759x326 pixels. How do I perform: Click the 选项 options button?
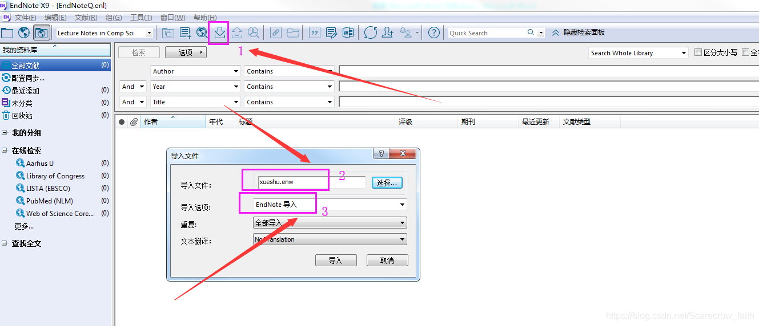click(x=186, y=52)
